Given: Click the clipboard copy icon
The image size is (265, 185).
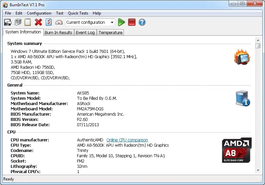Looking at the screenshot, I should (28, 22).
